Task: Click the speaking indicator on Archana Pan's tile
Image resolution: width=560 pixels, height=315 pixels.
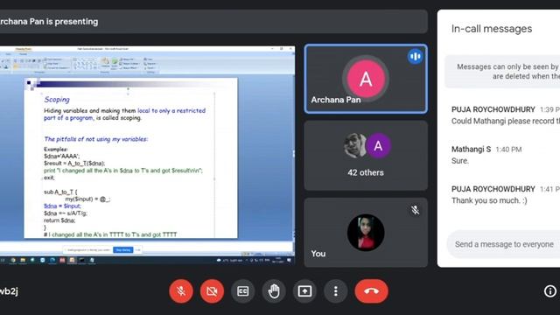Action: tap(415, 56)
